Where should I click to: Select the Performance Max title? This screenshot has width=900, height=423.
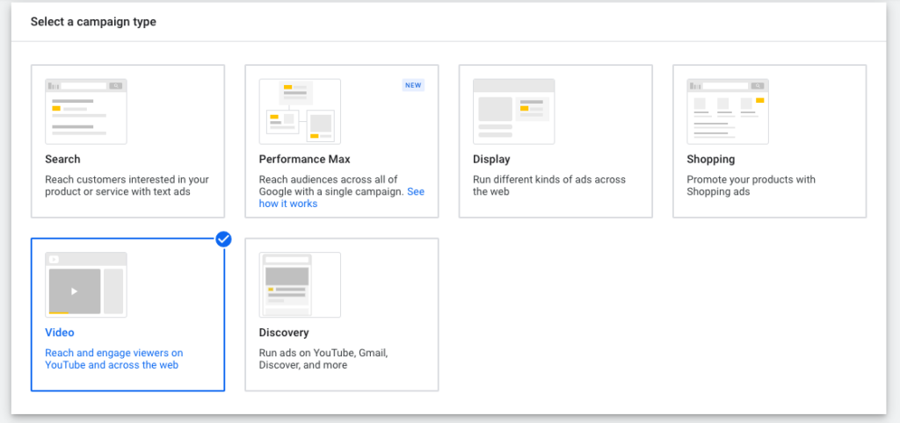coord(304,160)
